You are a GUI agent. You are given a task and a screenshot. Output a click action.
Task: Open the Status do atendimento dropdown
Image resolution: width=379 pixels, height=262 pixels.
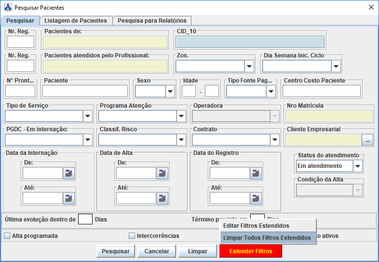pyautogui.click(x=358, y=166)
